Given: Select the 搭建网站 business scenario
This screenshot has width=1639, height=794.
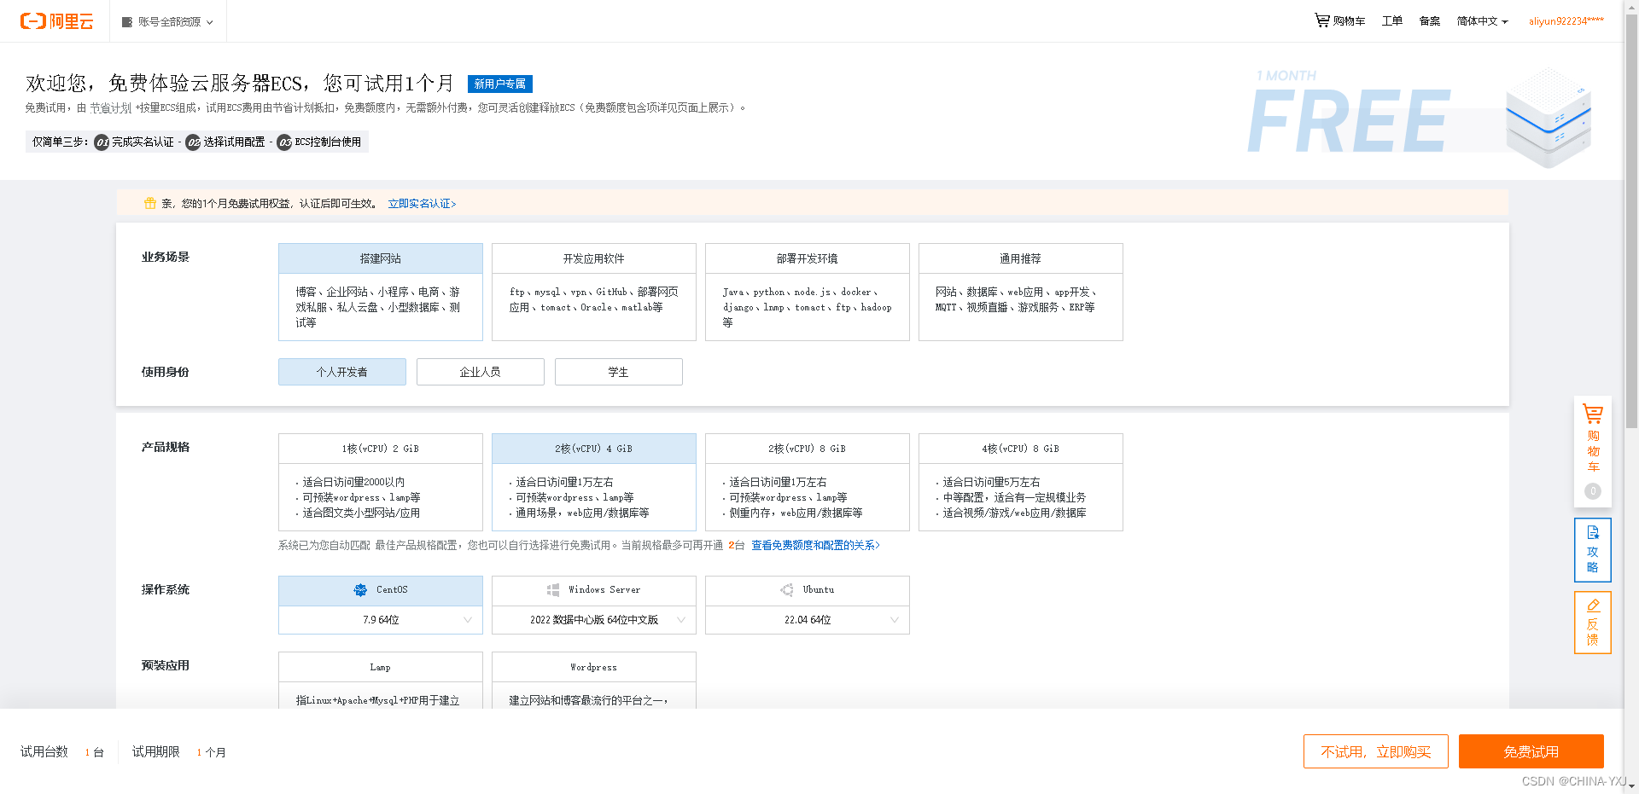Looking at the screenshot, I should [x=381, y=292].
